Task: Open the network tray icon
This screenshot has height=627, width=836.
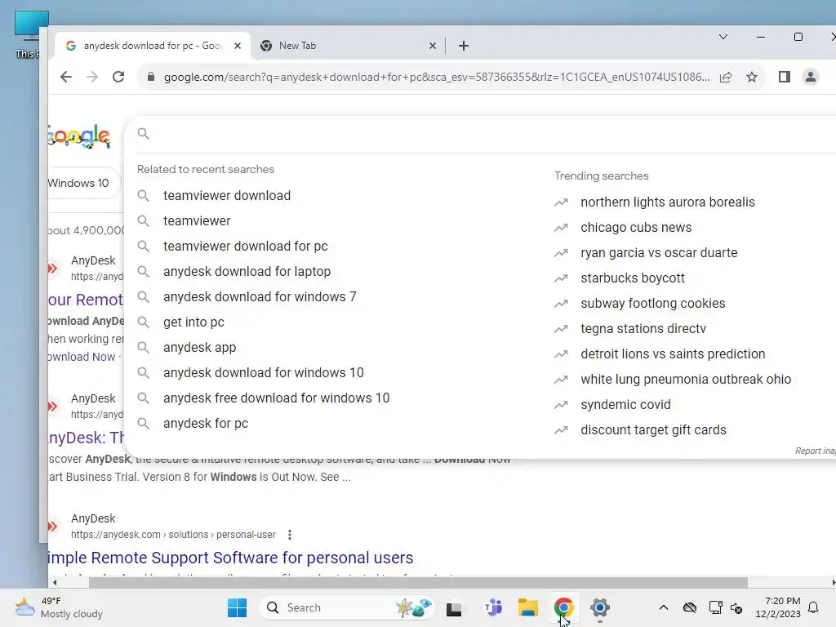Action: [x=715, y=607]
